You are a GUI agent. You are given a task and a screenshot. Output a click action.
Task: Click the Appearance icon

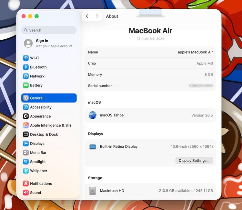point(26,116)
